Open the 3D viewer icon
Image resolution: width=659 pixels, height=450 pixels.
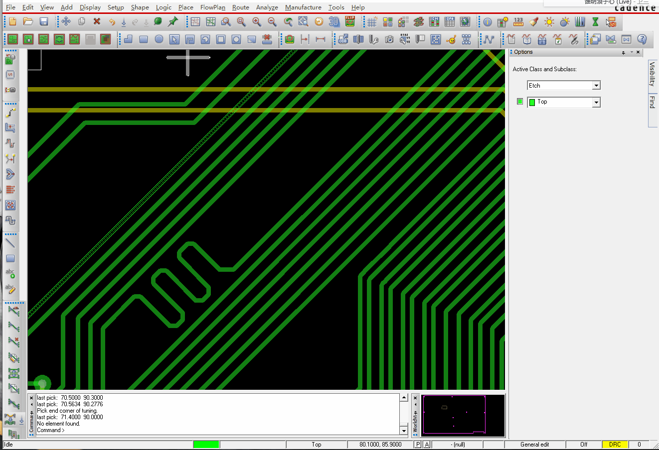coord(334,21)
